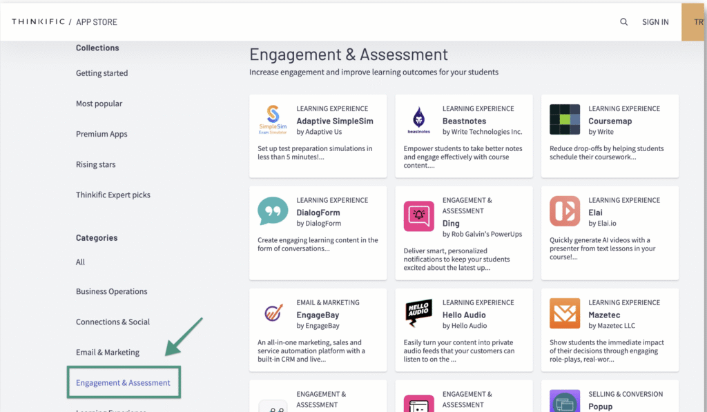Open the Getting started collection
Viewport: 707px width, 412px height.
click(x=102, y=73)
